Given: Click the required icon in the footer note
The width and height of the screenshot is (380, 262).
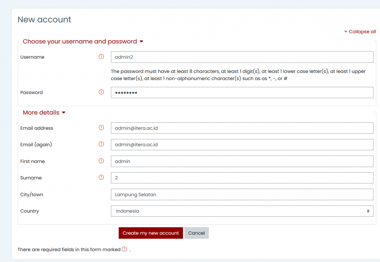Looking at the screenshot, I should click(x=124, y=249).
